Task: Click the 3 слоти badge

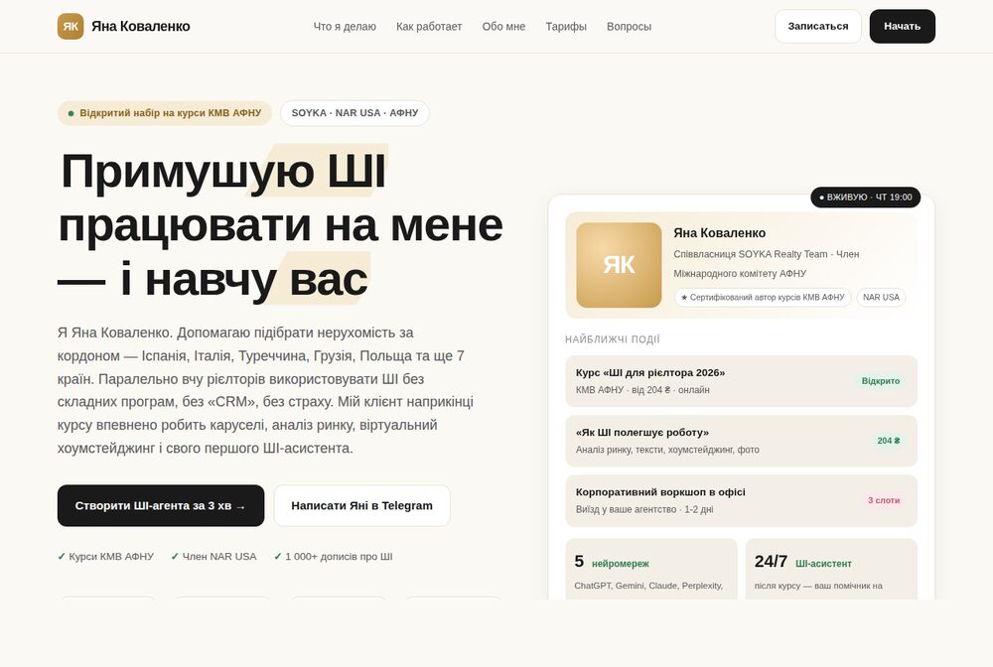Action: 884,500
